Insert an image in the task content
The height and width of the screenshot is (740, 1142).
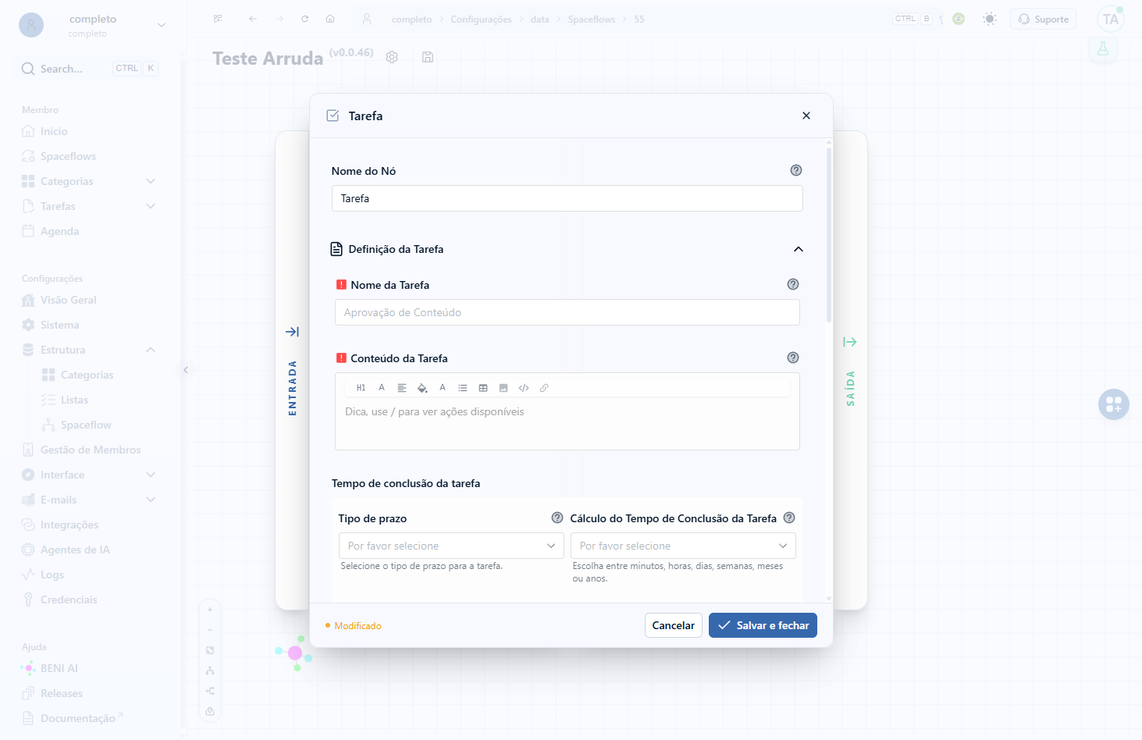pyautogui.click(x=503, y=388)
